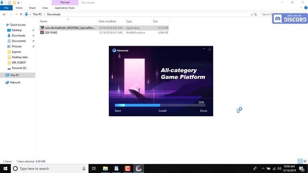Viewport: 308px width, 173px height.
Task: Open Desktop in Quick access
Action: [17, 30]
